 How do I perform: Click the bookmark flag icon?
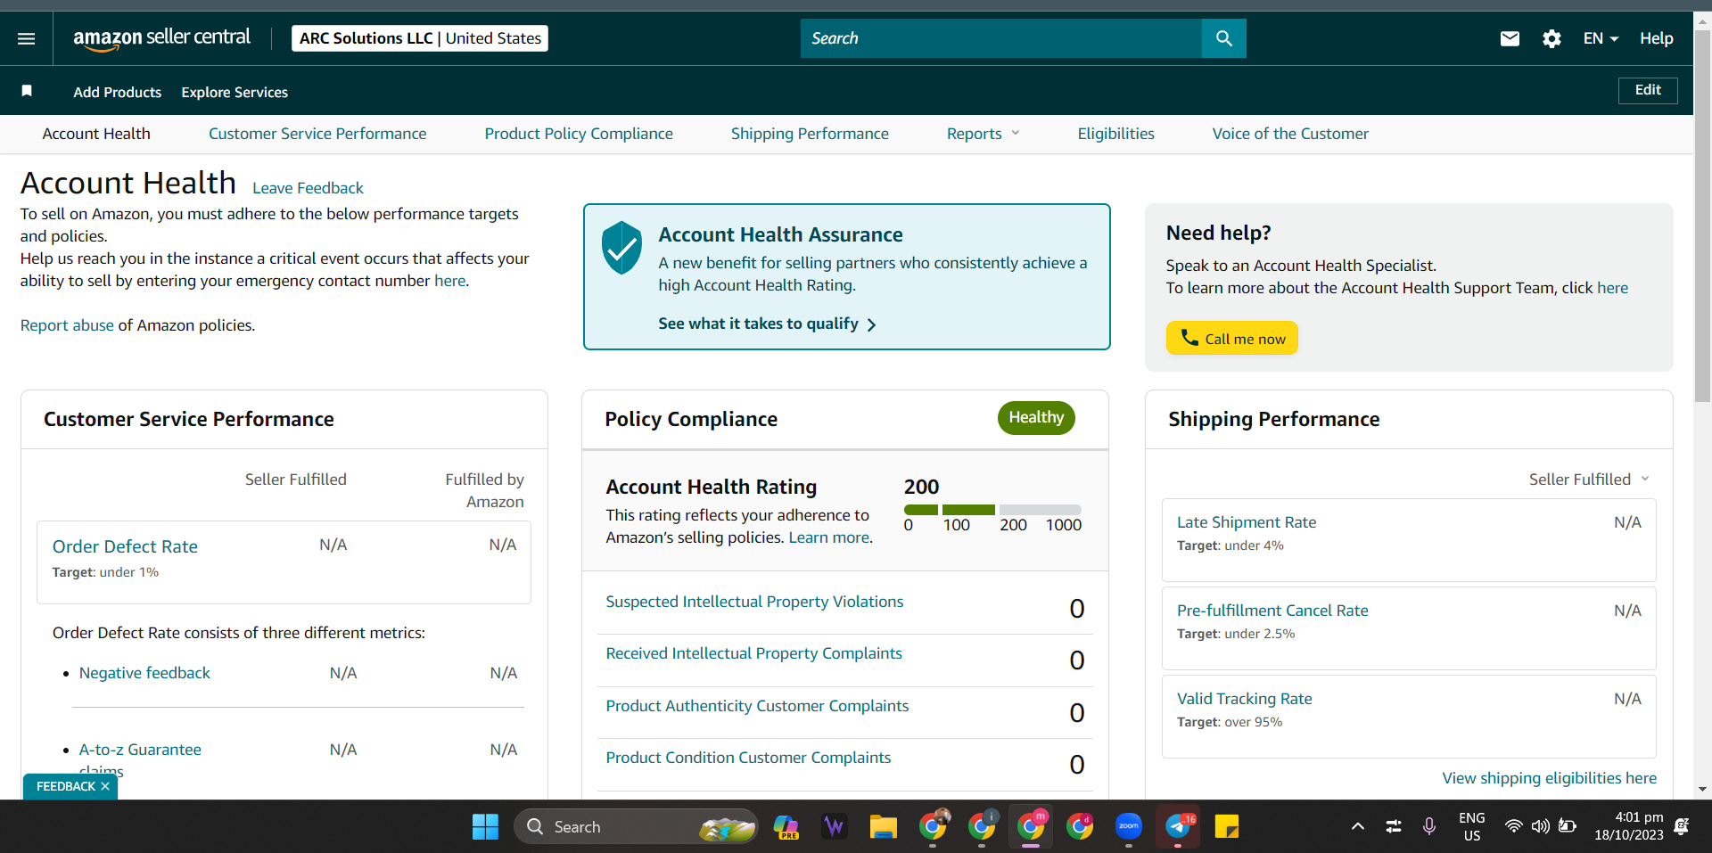click(x=27, y=91)
